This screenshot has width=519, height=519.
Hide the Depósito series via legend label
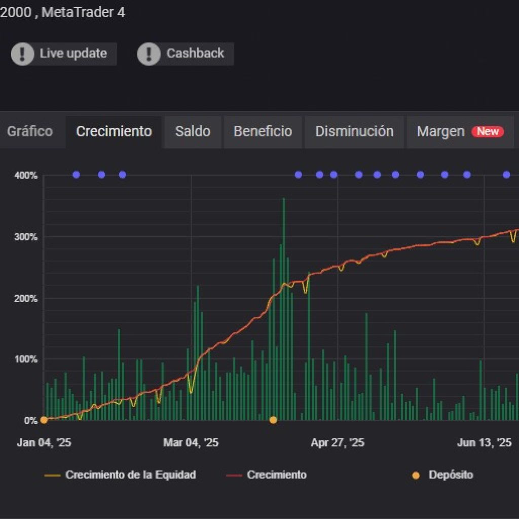pos(451,475)
